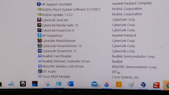Click Realtek publisher in Ethernet Controller row
169x95 pixels.
[117, 61]
